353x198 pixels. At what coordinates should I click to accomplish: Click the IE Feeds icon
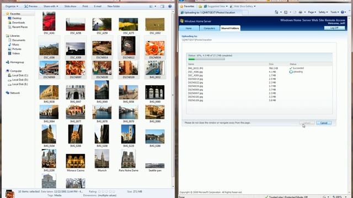point(286,12)
